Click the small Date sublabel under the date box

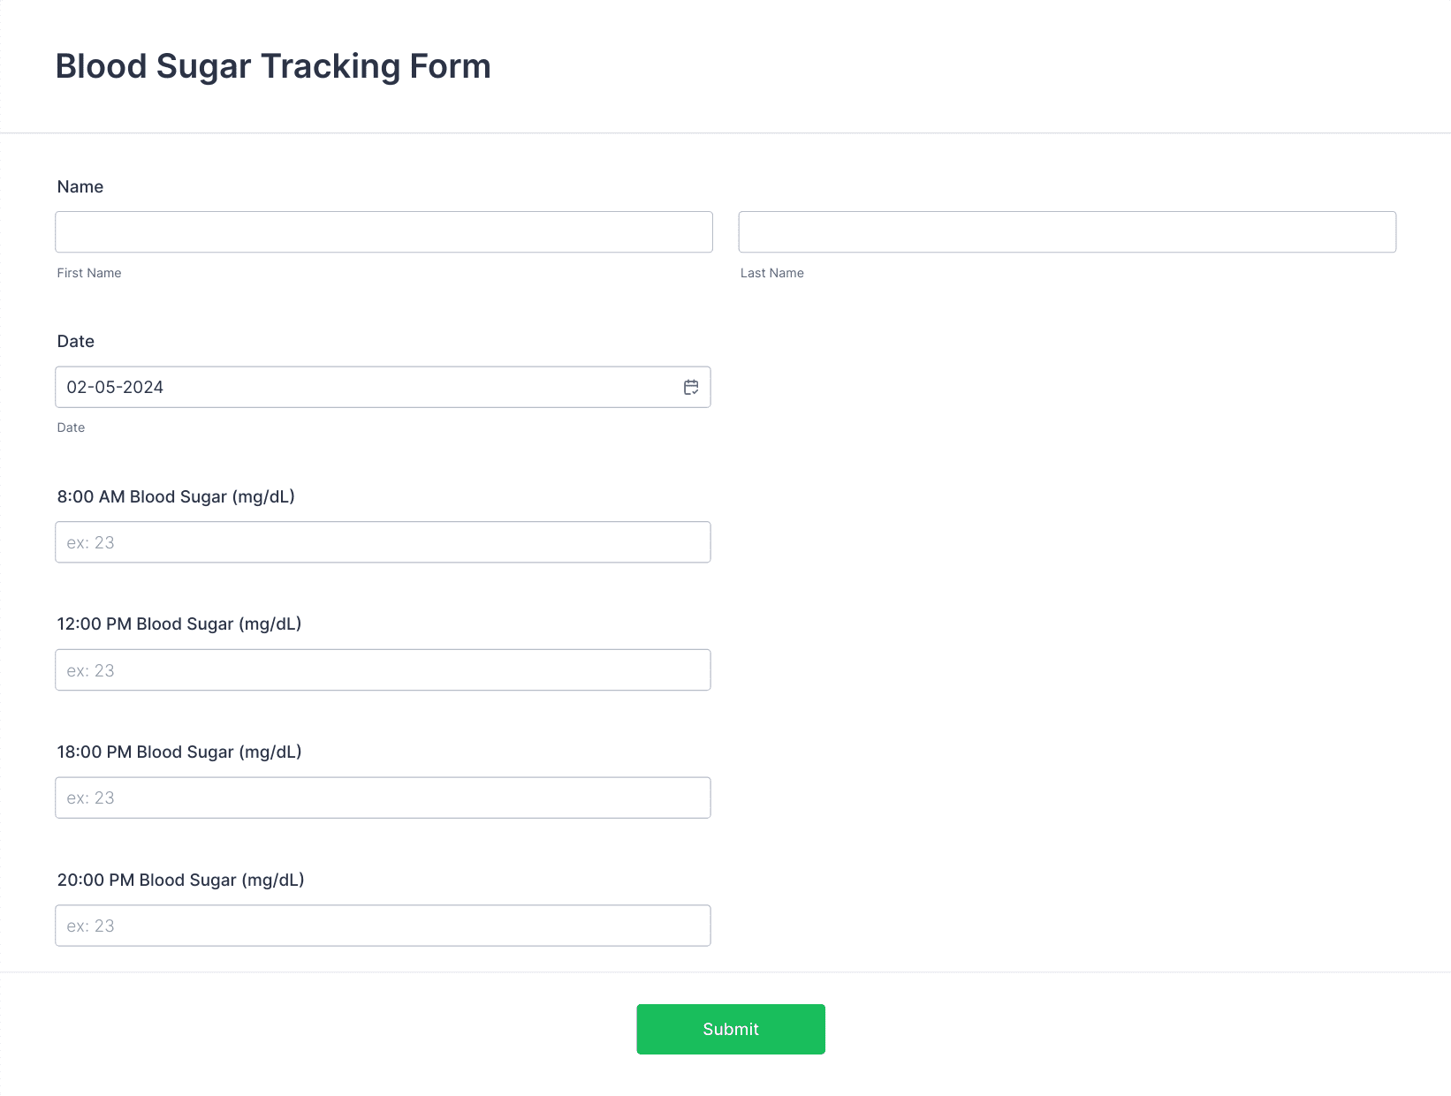click(x=71, y=427)
